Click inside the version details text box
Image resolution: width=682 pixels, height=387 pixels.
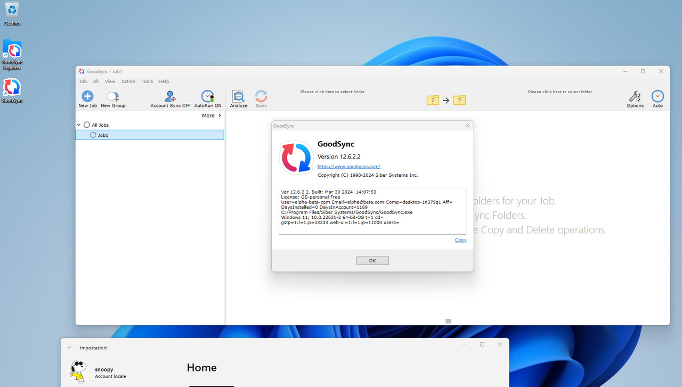coord(372,211)
